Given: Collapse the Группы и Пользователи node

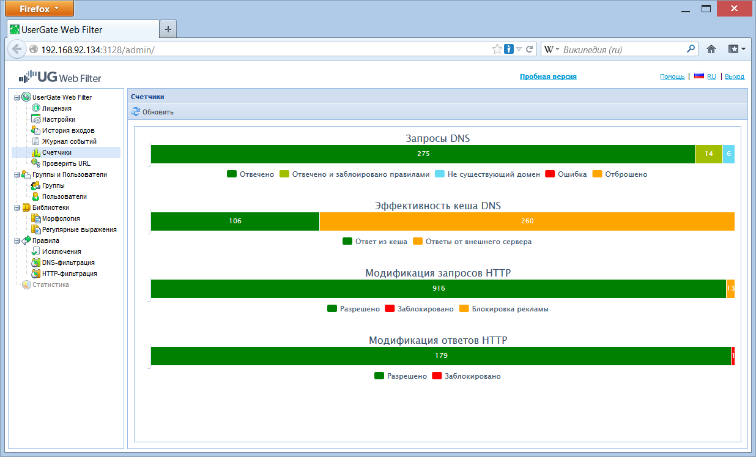Looking at the screenshot, I should coord(17,174).
